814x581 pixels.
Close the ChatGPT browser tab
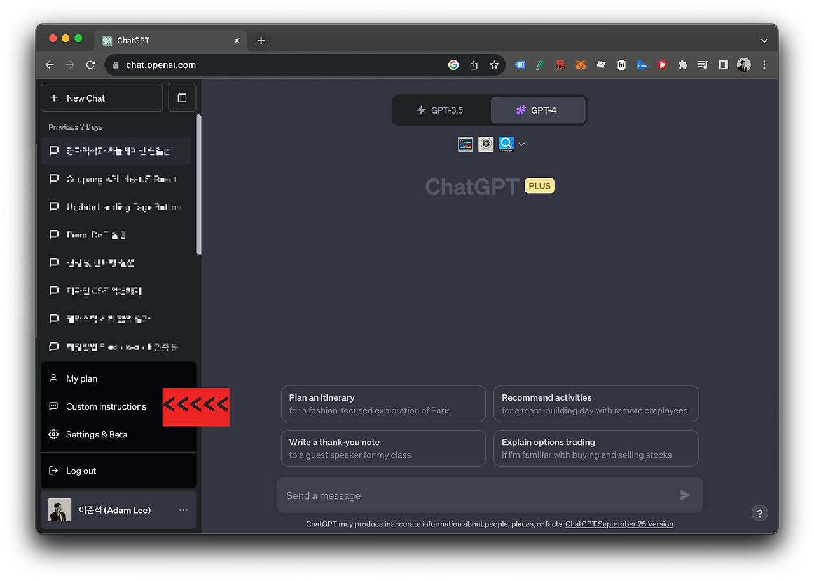pos(237,41)
